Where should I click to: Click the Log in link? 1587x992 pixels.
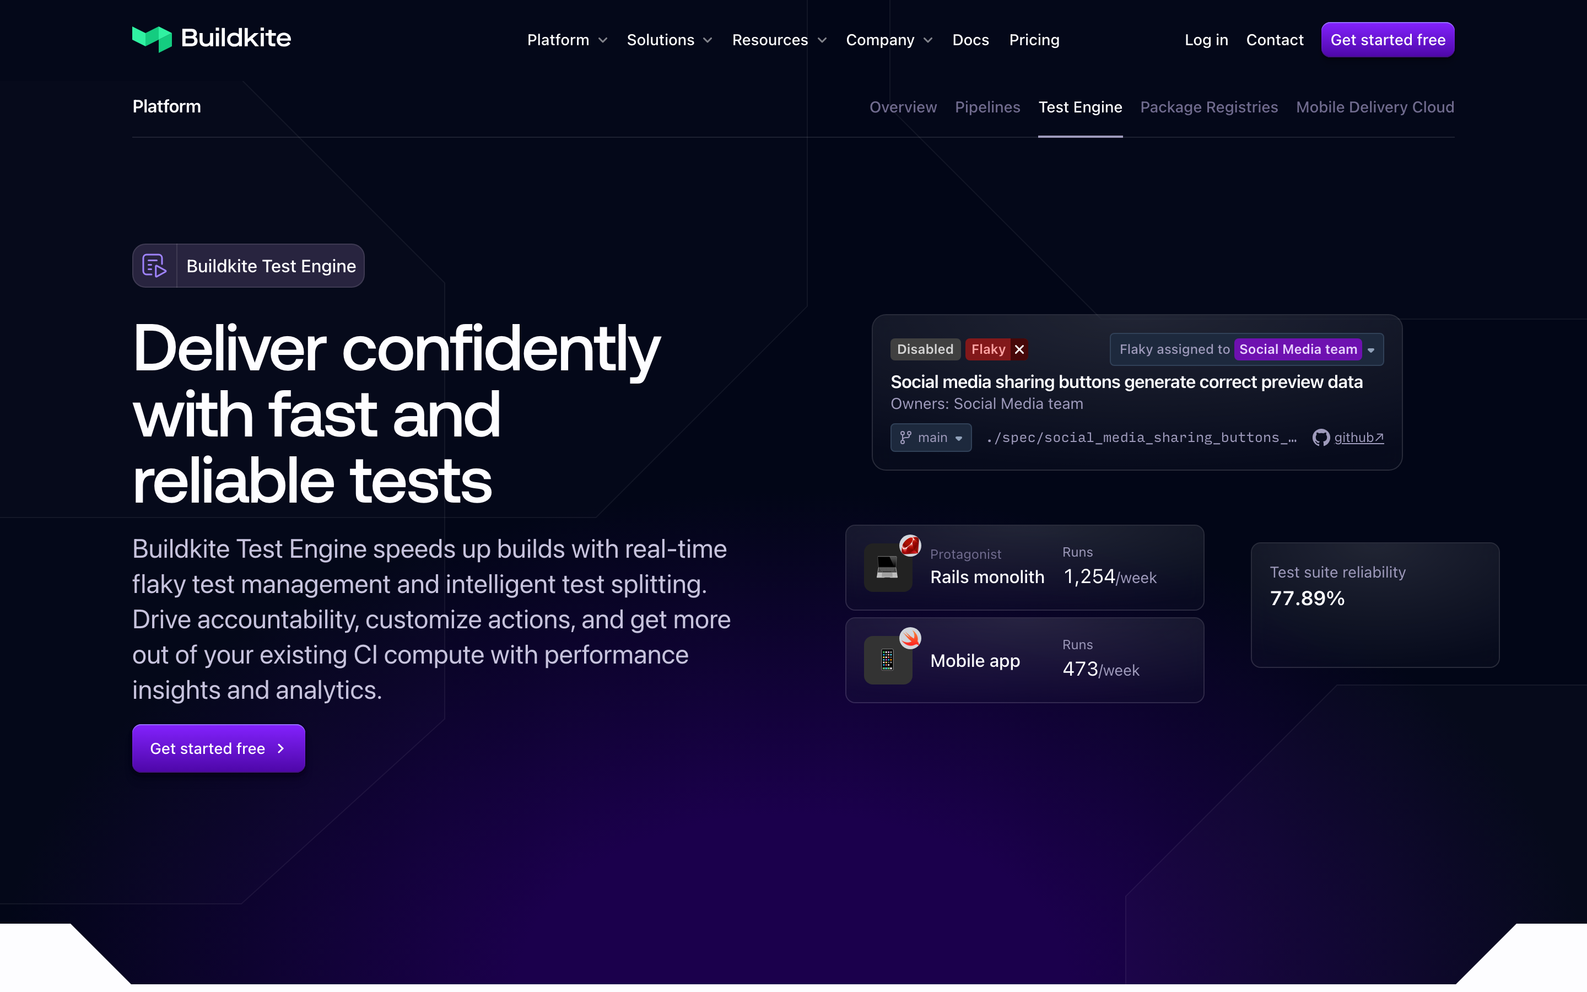[x=1206, y=40]
